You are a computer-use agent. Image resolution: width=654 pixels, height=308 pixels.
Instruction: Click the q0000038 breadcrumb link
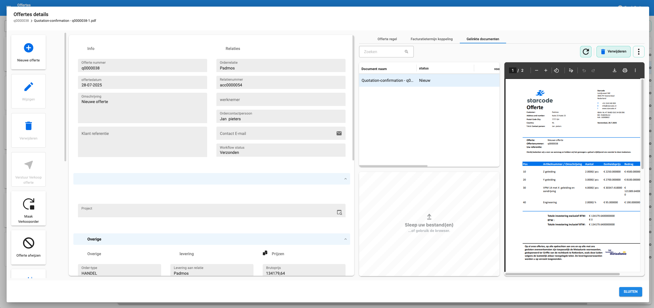click(21, 21)
